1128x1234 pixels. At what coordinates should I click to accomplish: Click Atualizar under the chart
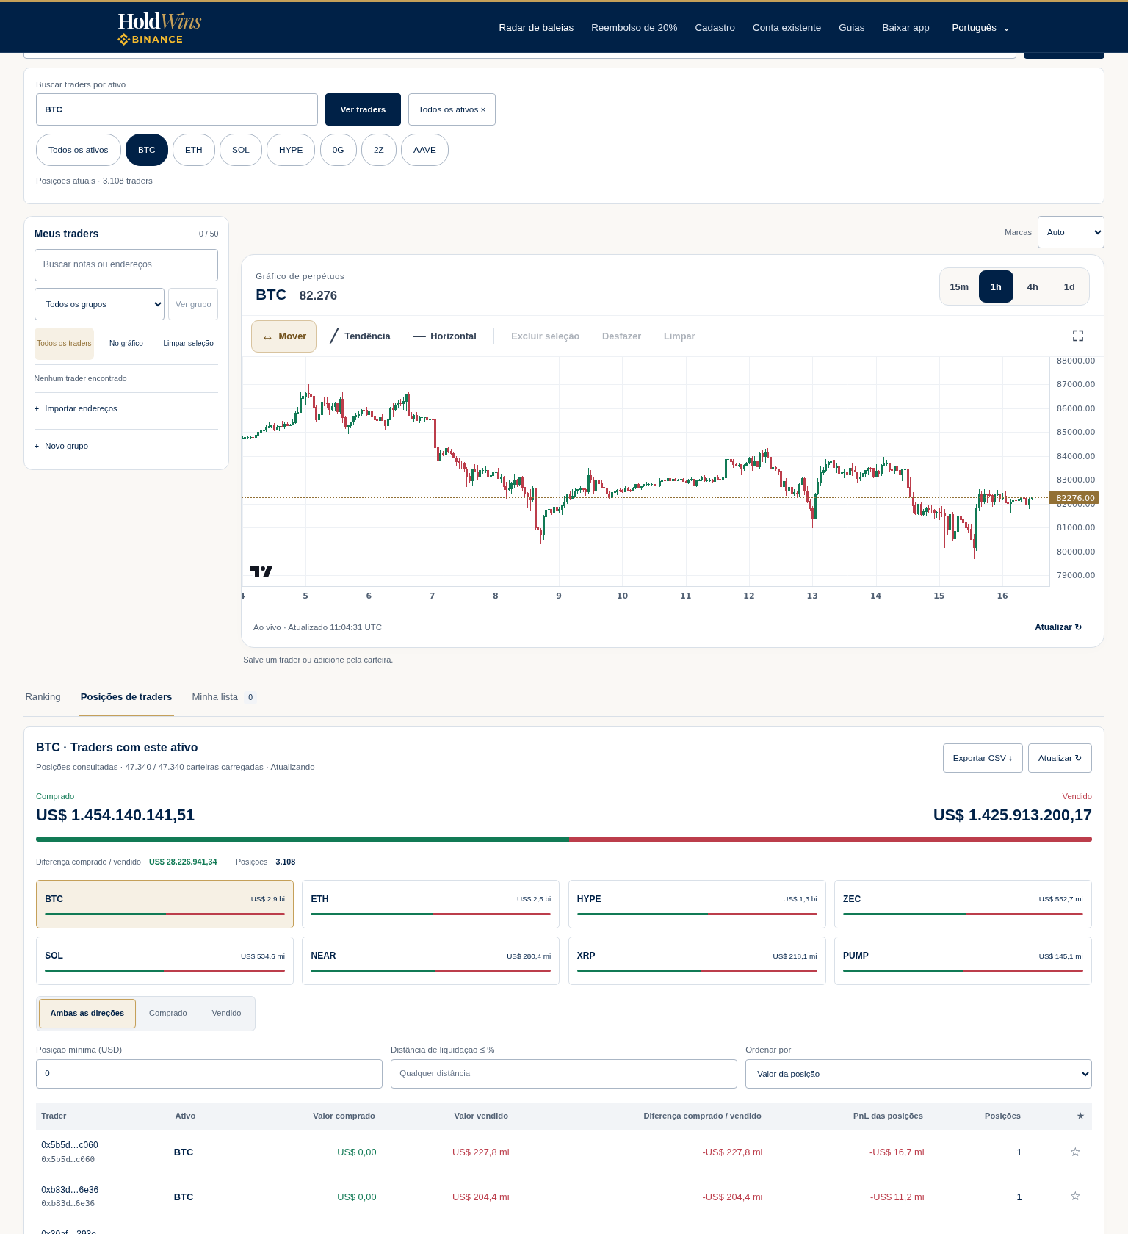(1058, 627)
